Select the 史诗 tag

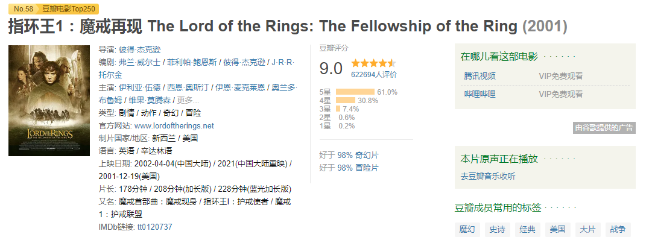point(498,229)
